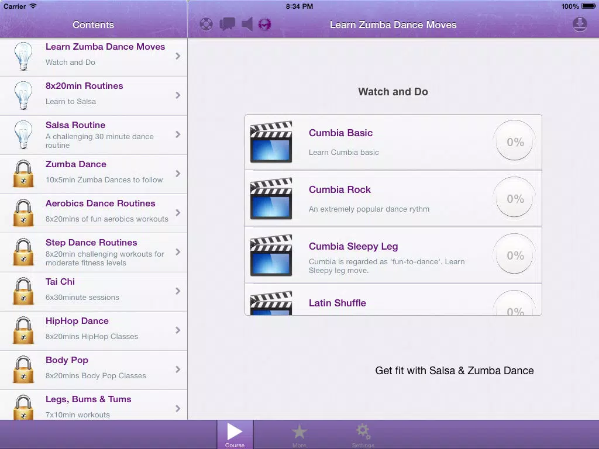599x449 pixels.
Task: Tap the speaker sound icon in header
Action: (x=247, y=25)
